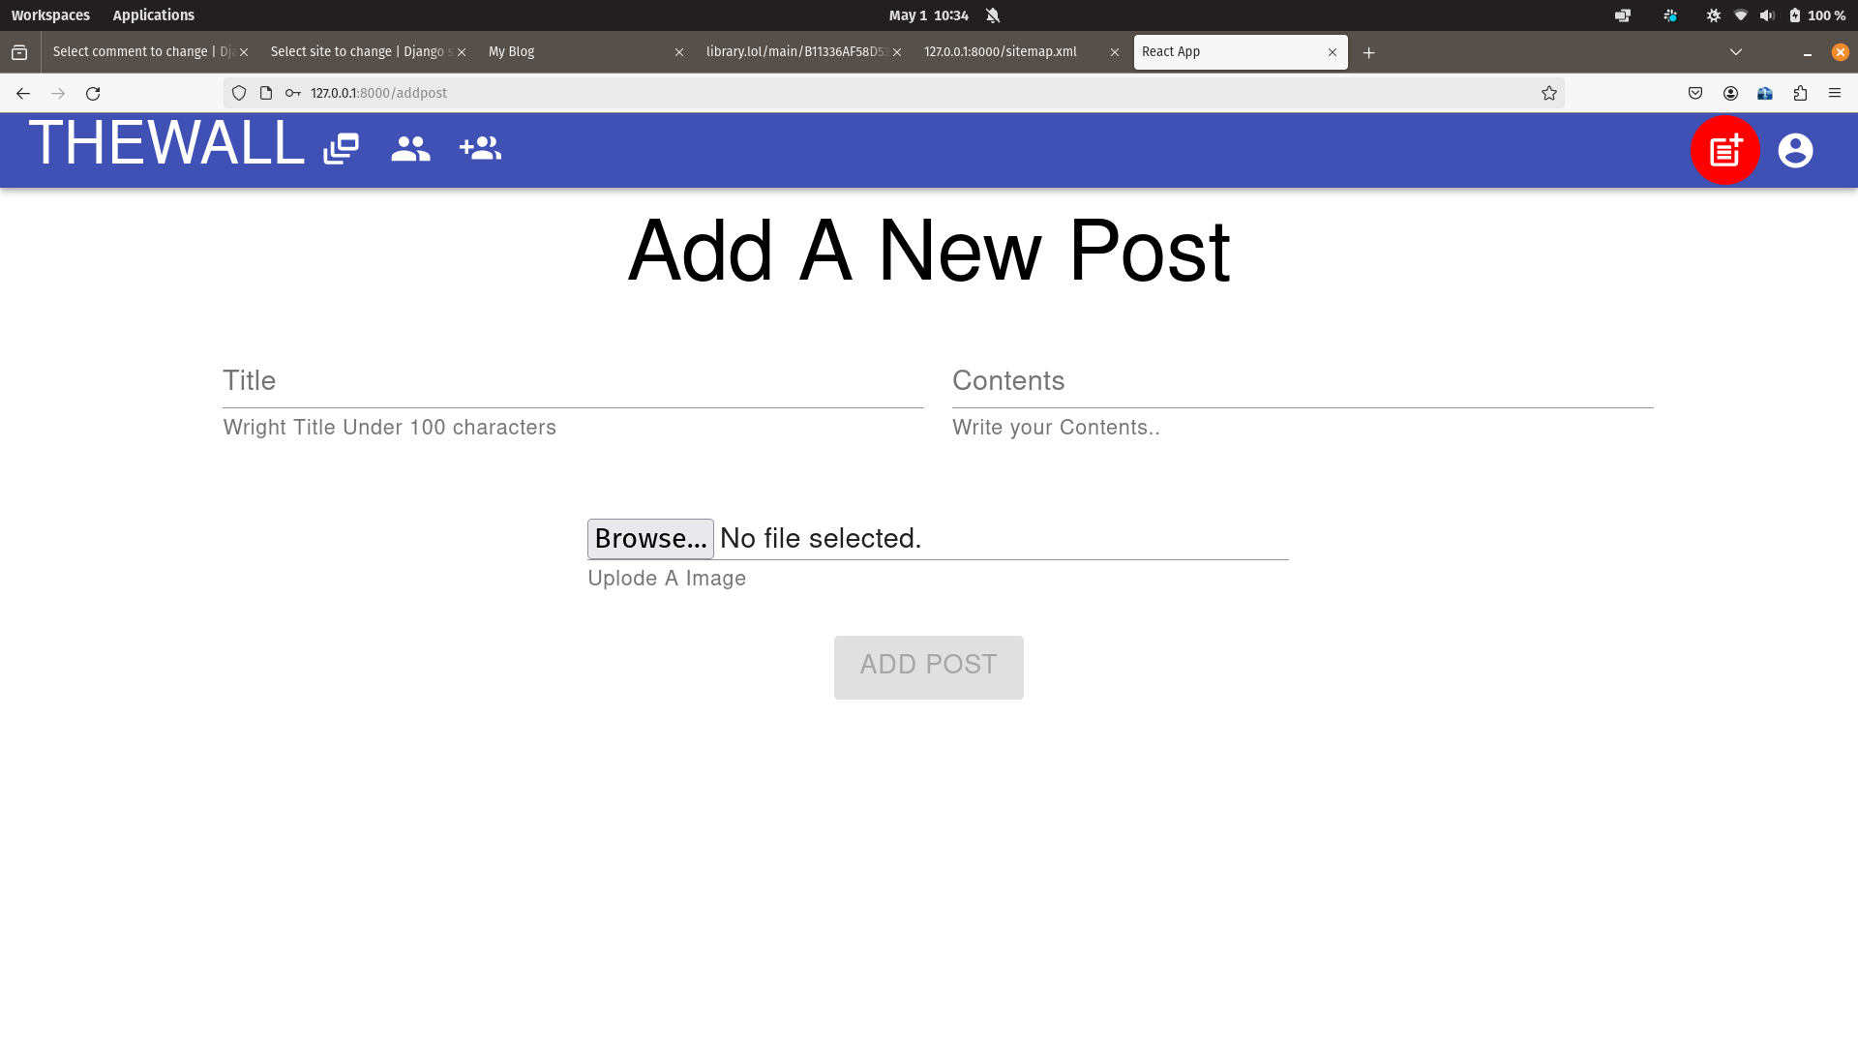This screenshot has height=1045, width=1858.
Task: Click the Slack tray icon
Action: [x=1670, y=15]
